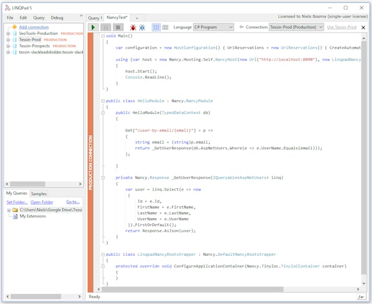Click the LINQPad app logo icon
372x304 pixels.
click(8, 8)
